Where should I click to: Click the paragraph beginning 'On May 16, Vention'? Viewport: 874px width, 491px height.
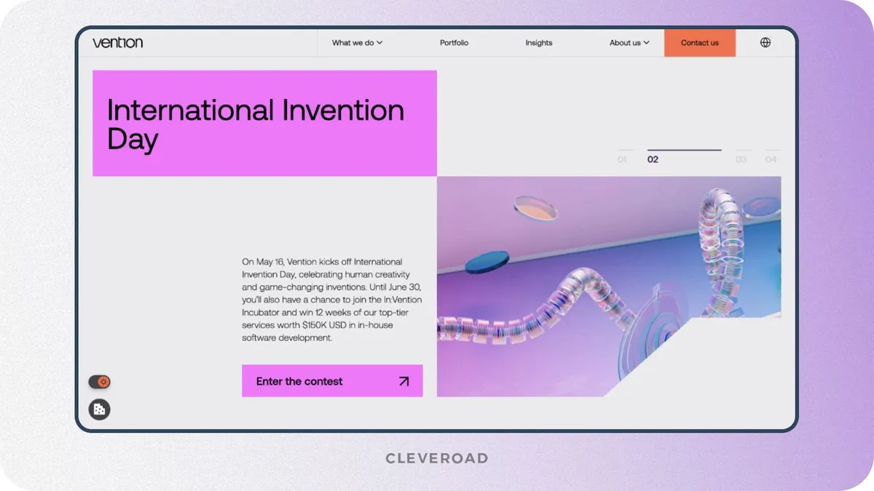332,300
